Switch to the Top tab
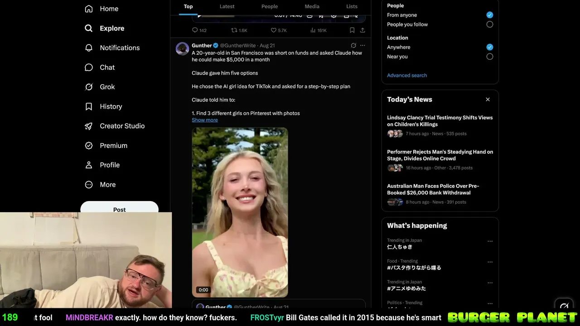The image size is (580, 326). (188, 6)
